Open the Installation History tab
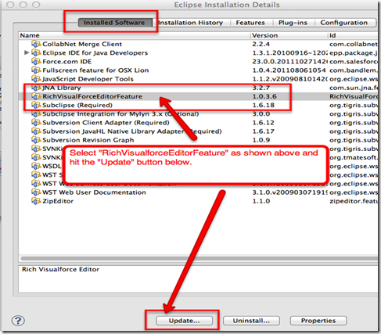This screenshot has height=334, width=381. coord(191,23)
